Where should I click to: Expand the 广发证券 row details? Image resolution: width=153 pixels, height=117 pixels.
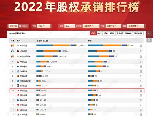(141, 114)
